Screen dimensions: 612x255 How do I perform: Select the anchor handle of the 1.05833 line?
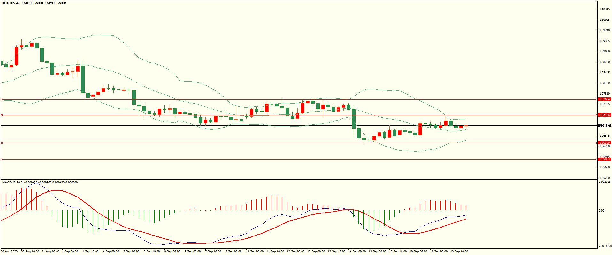point(2,159)
